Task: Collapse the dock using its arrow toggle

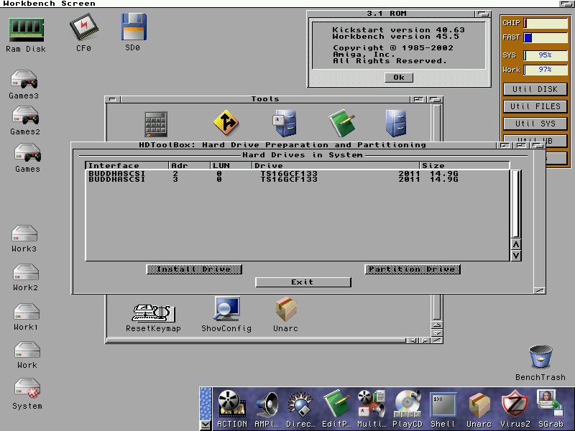Action: [206, 425]
